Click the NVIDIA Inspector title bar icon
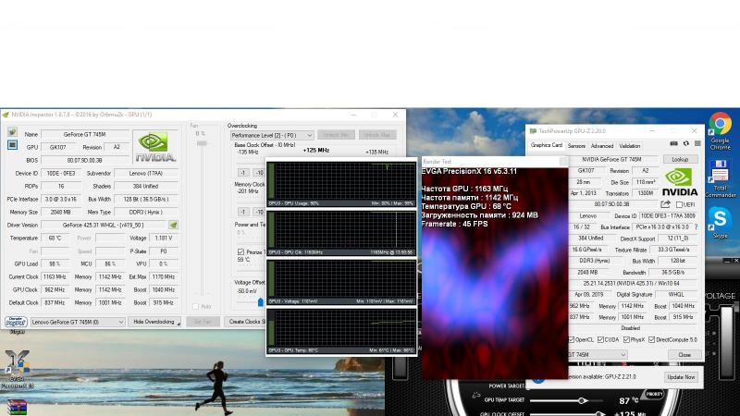Viewport: 740px width, 416px height. tap(6, 115)
